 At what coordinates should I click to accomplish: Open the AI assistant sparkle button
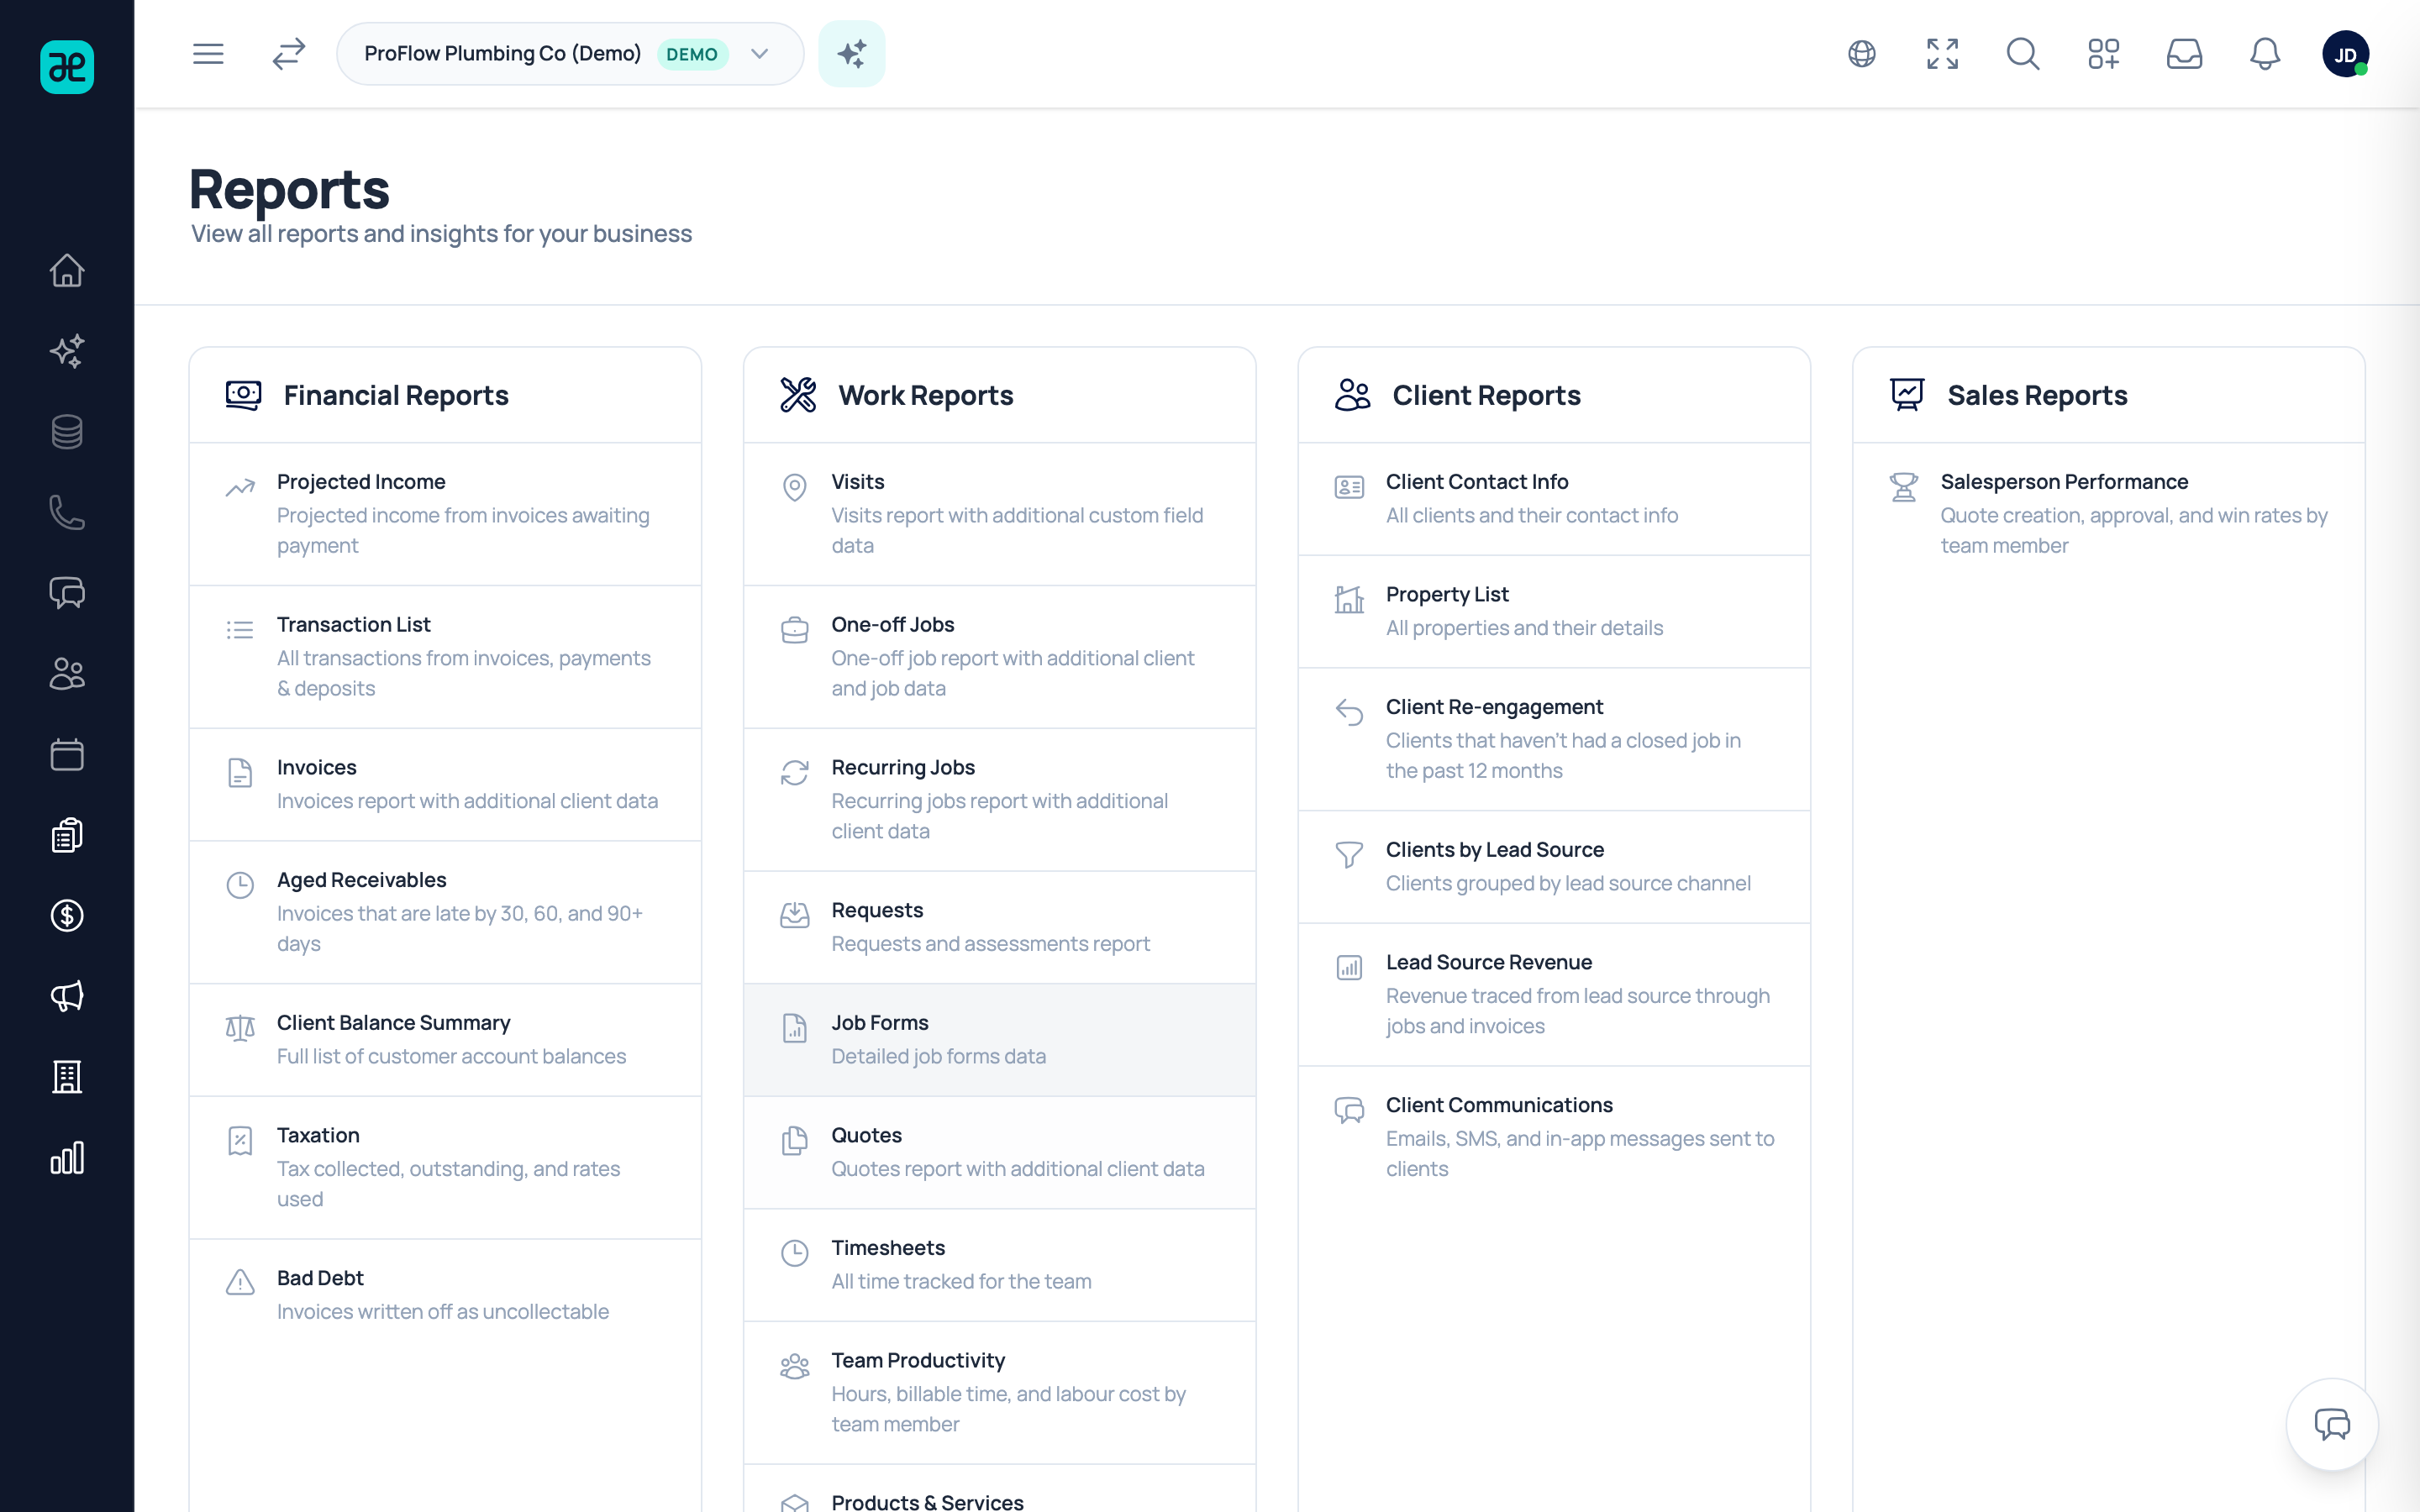click(x=852, y=54)
